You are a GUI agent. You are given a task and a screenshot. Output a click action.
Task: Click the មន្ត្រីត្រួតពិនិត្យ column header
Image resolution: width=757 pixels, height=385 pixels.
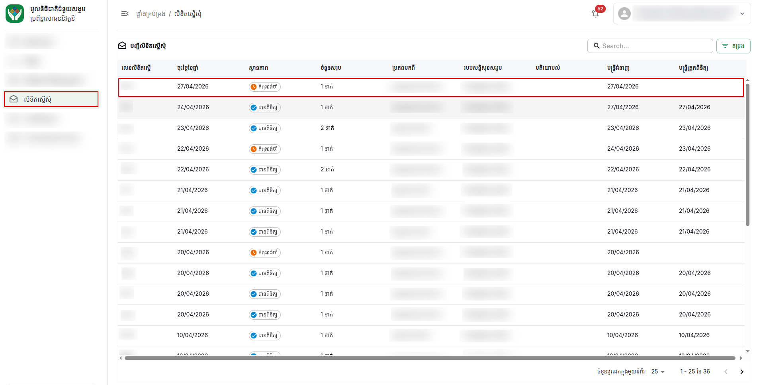tap(693, 68)
